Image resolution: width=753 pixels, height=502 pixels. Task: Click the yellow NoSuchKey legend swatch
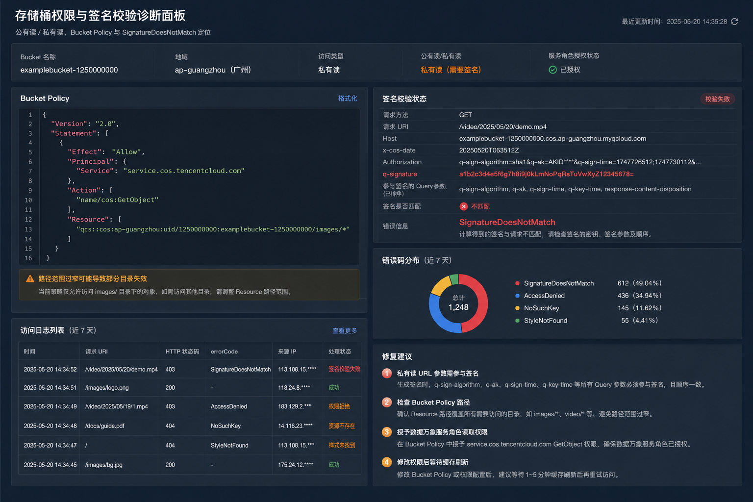click(x=517, y=308)
